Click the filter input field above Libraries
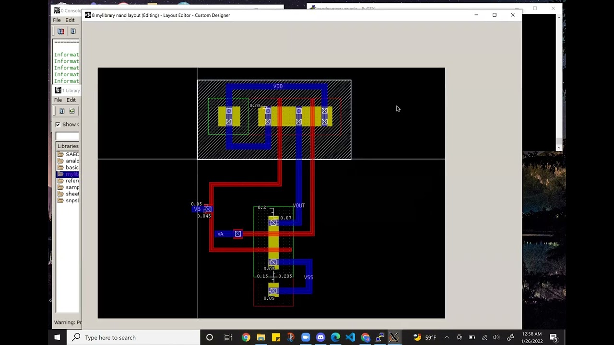This screenshot has width=614, height=345. 67,137
